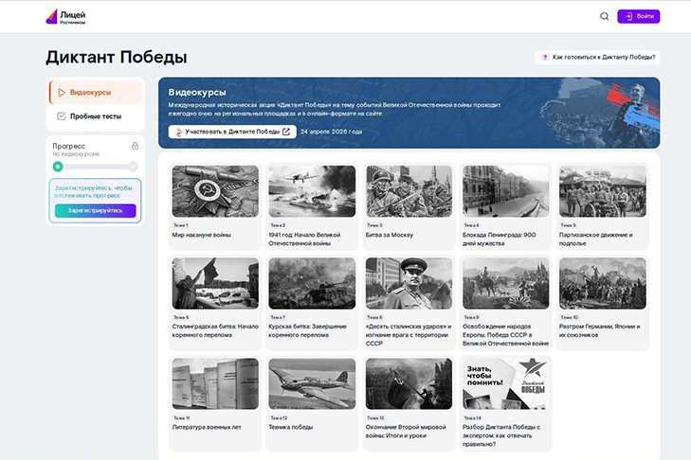Open the 'Техника победы' aircraft thumbnail
This screenshot has width=691, height=460.
(312, 383)
